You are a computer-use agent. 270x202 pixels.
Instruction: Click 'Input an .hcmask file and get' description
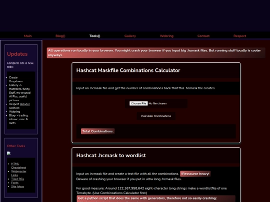tap(145, 88)
